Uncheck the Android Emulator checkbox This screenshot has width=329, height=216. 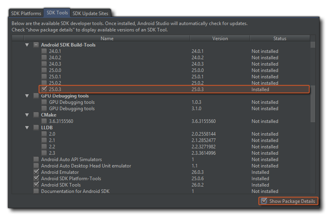coord(36,172)
